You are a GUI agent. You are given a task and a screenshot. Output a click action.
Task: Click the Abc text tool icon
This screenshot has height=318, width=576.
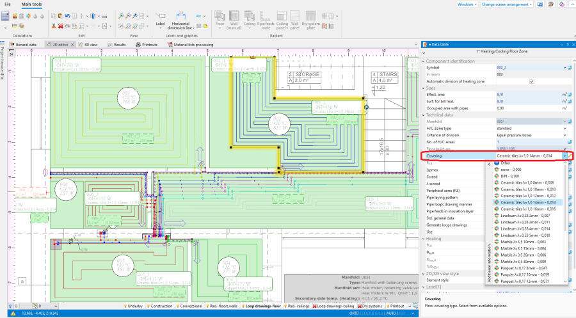[199, 16]
